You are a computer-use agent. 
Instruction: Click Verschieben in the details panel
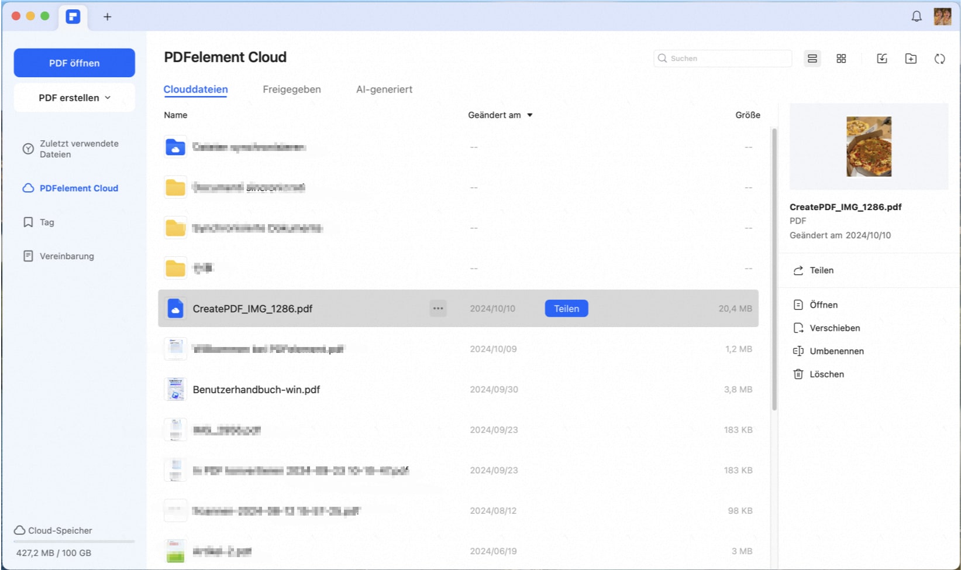(x=835, y=328)
